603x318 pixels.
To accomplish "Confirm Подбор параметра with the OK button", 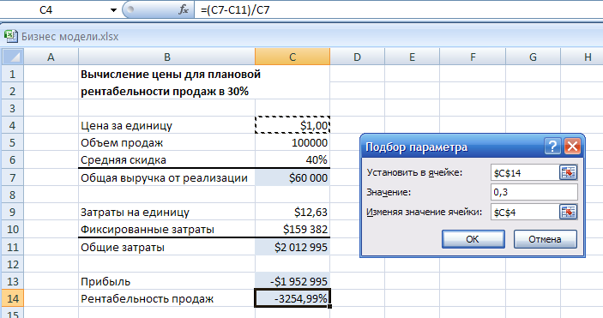I will (473, 239).
